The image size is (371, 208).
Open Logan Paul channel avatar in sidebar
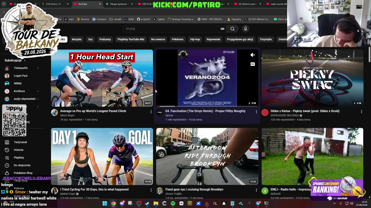point(7,76)
